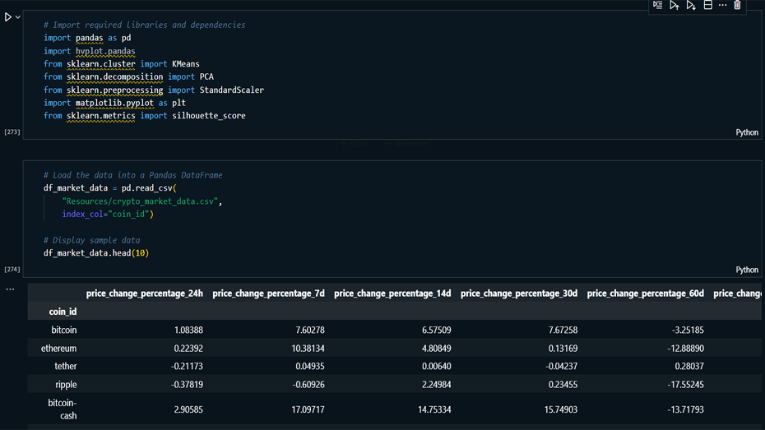Viewport: 765px width, 430px height.
Task: Split the current cell
Action: tap(707, 5)
